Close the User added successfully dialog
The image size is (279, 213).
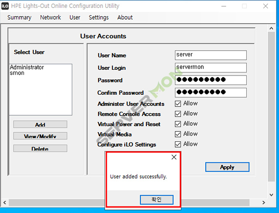point(174,157)
